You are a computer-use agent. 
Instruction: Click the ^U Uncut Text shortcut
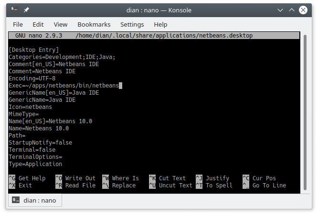click(171, 186)
